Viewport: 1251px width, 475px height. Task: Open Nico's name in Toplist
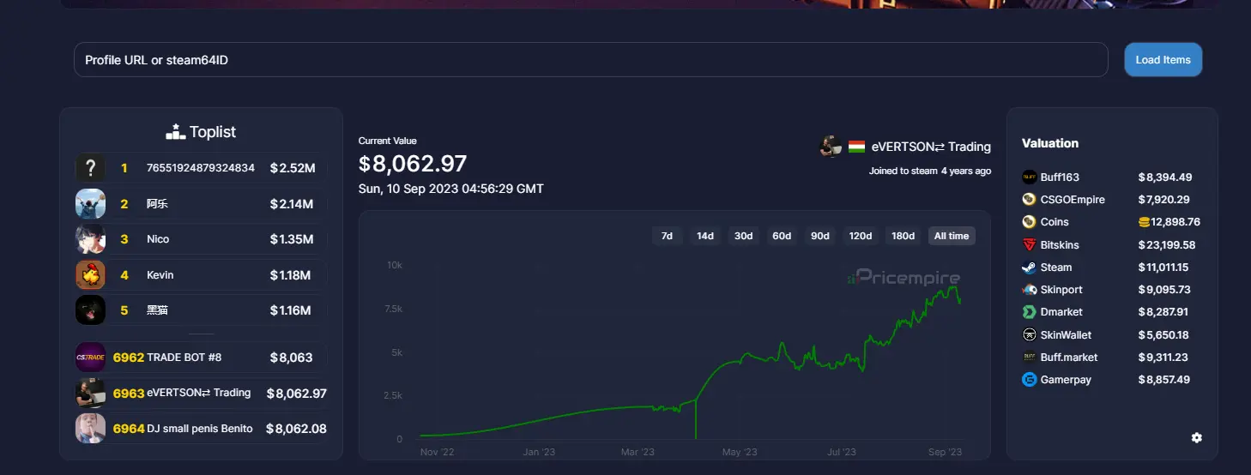pos(158,239)
